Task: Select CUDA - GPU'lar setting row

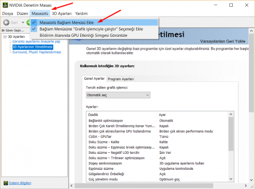Action: point(157,137)
